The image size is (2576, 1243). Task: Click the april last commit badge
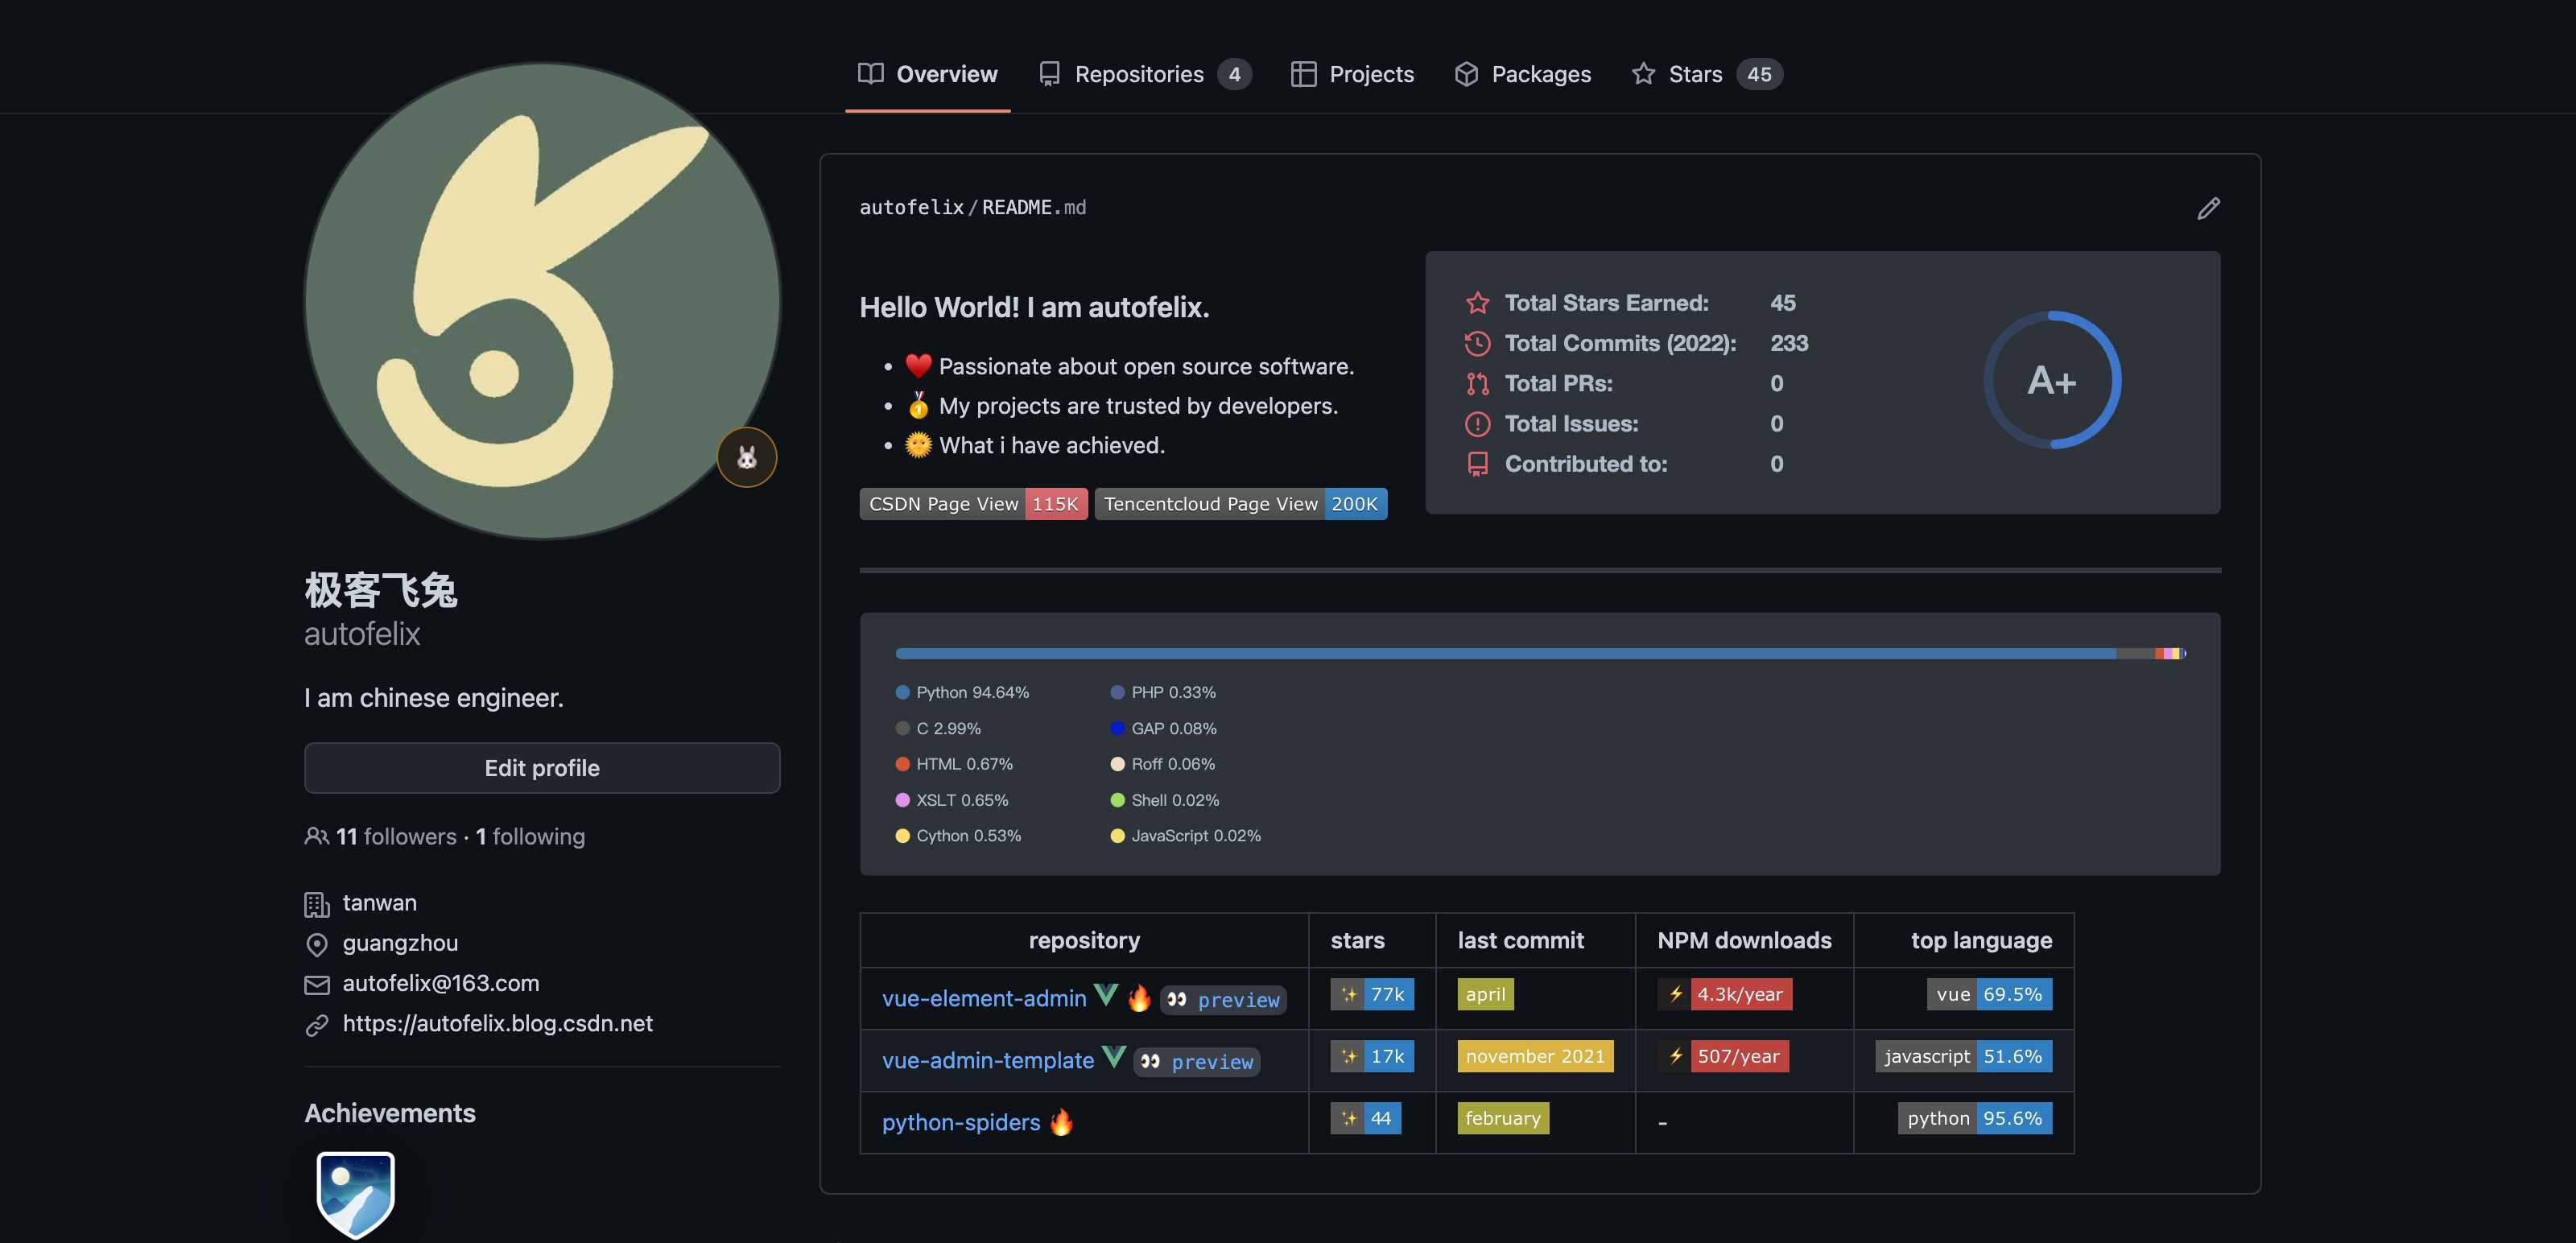point(1485,994)
